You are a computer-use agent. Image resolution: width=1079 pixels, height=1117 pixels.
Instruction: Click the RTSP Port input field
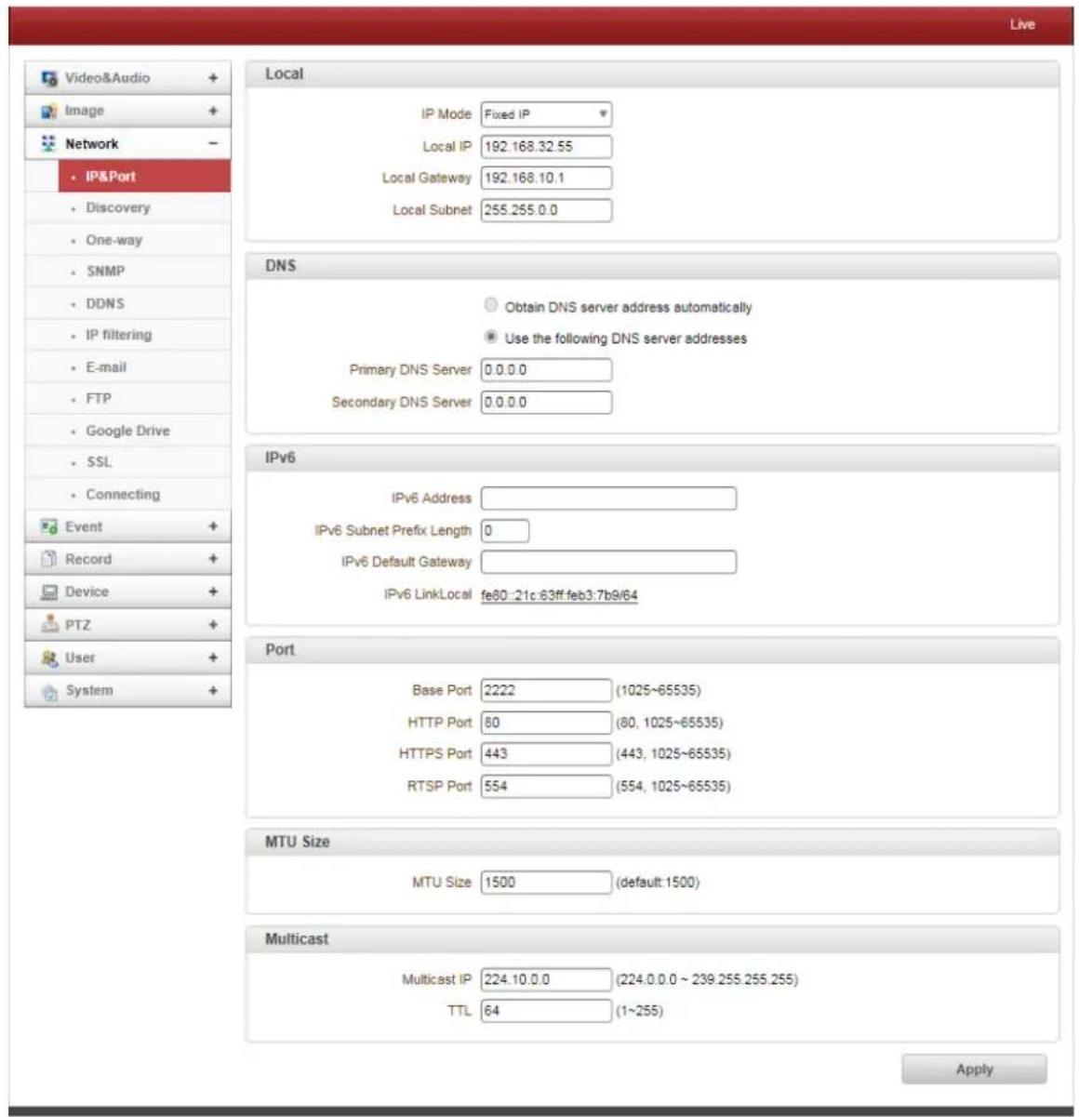546,786
